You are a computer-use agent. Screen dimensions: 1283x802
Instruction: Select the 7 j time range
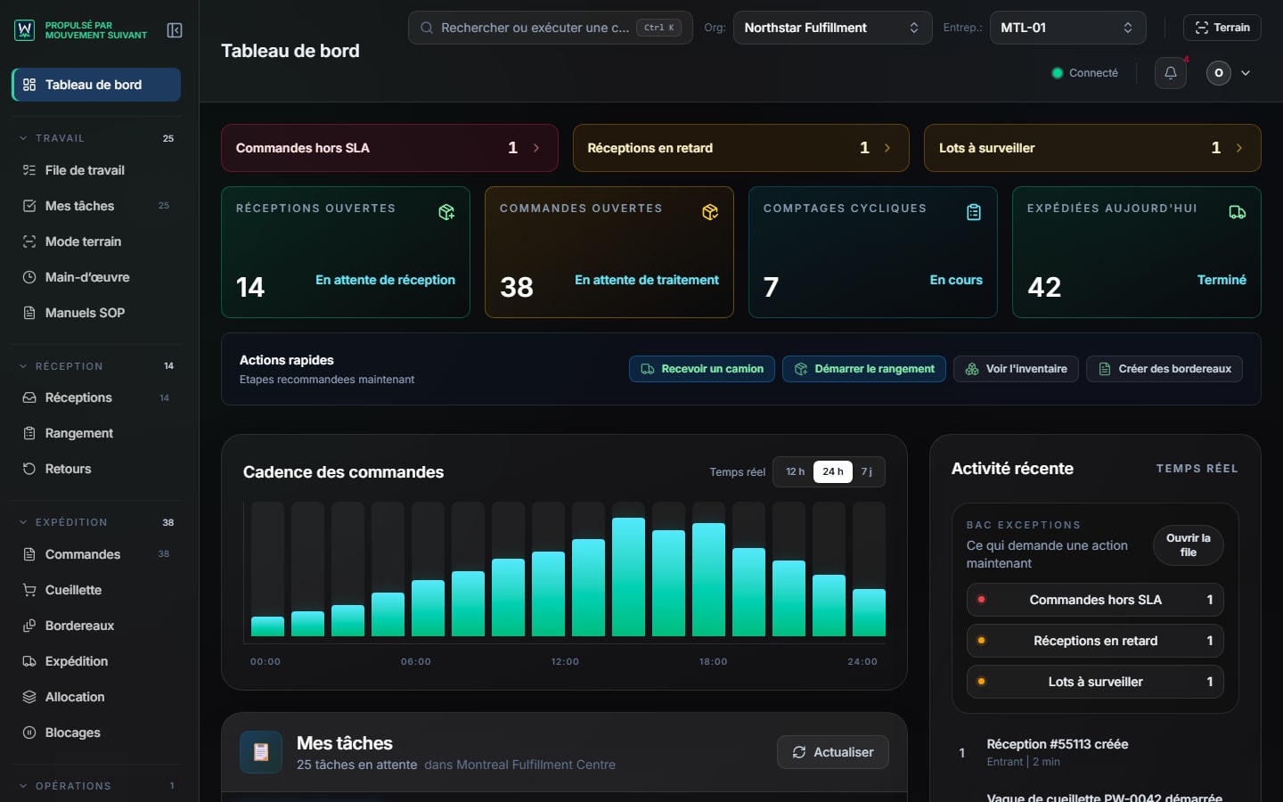pyautogui.click(x=867, y=471)
